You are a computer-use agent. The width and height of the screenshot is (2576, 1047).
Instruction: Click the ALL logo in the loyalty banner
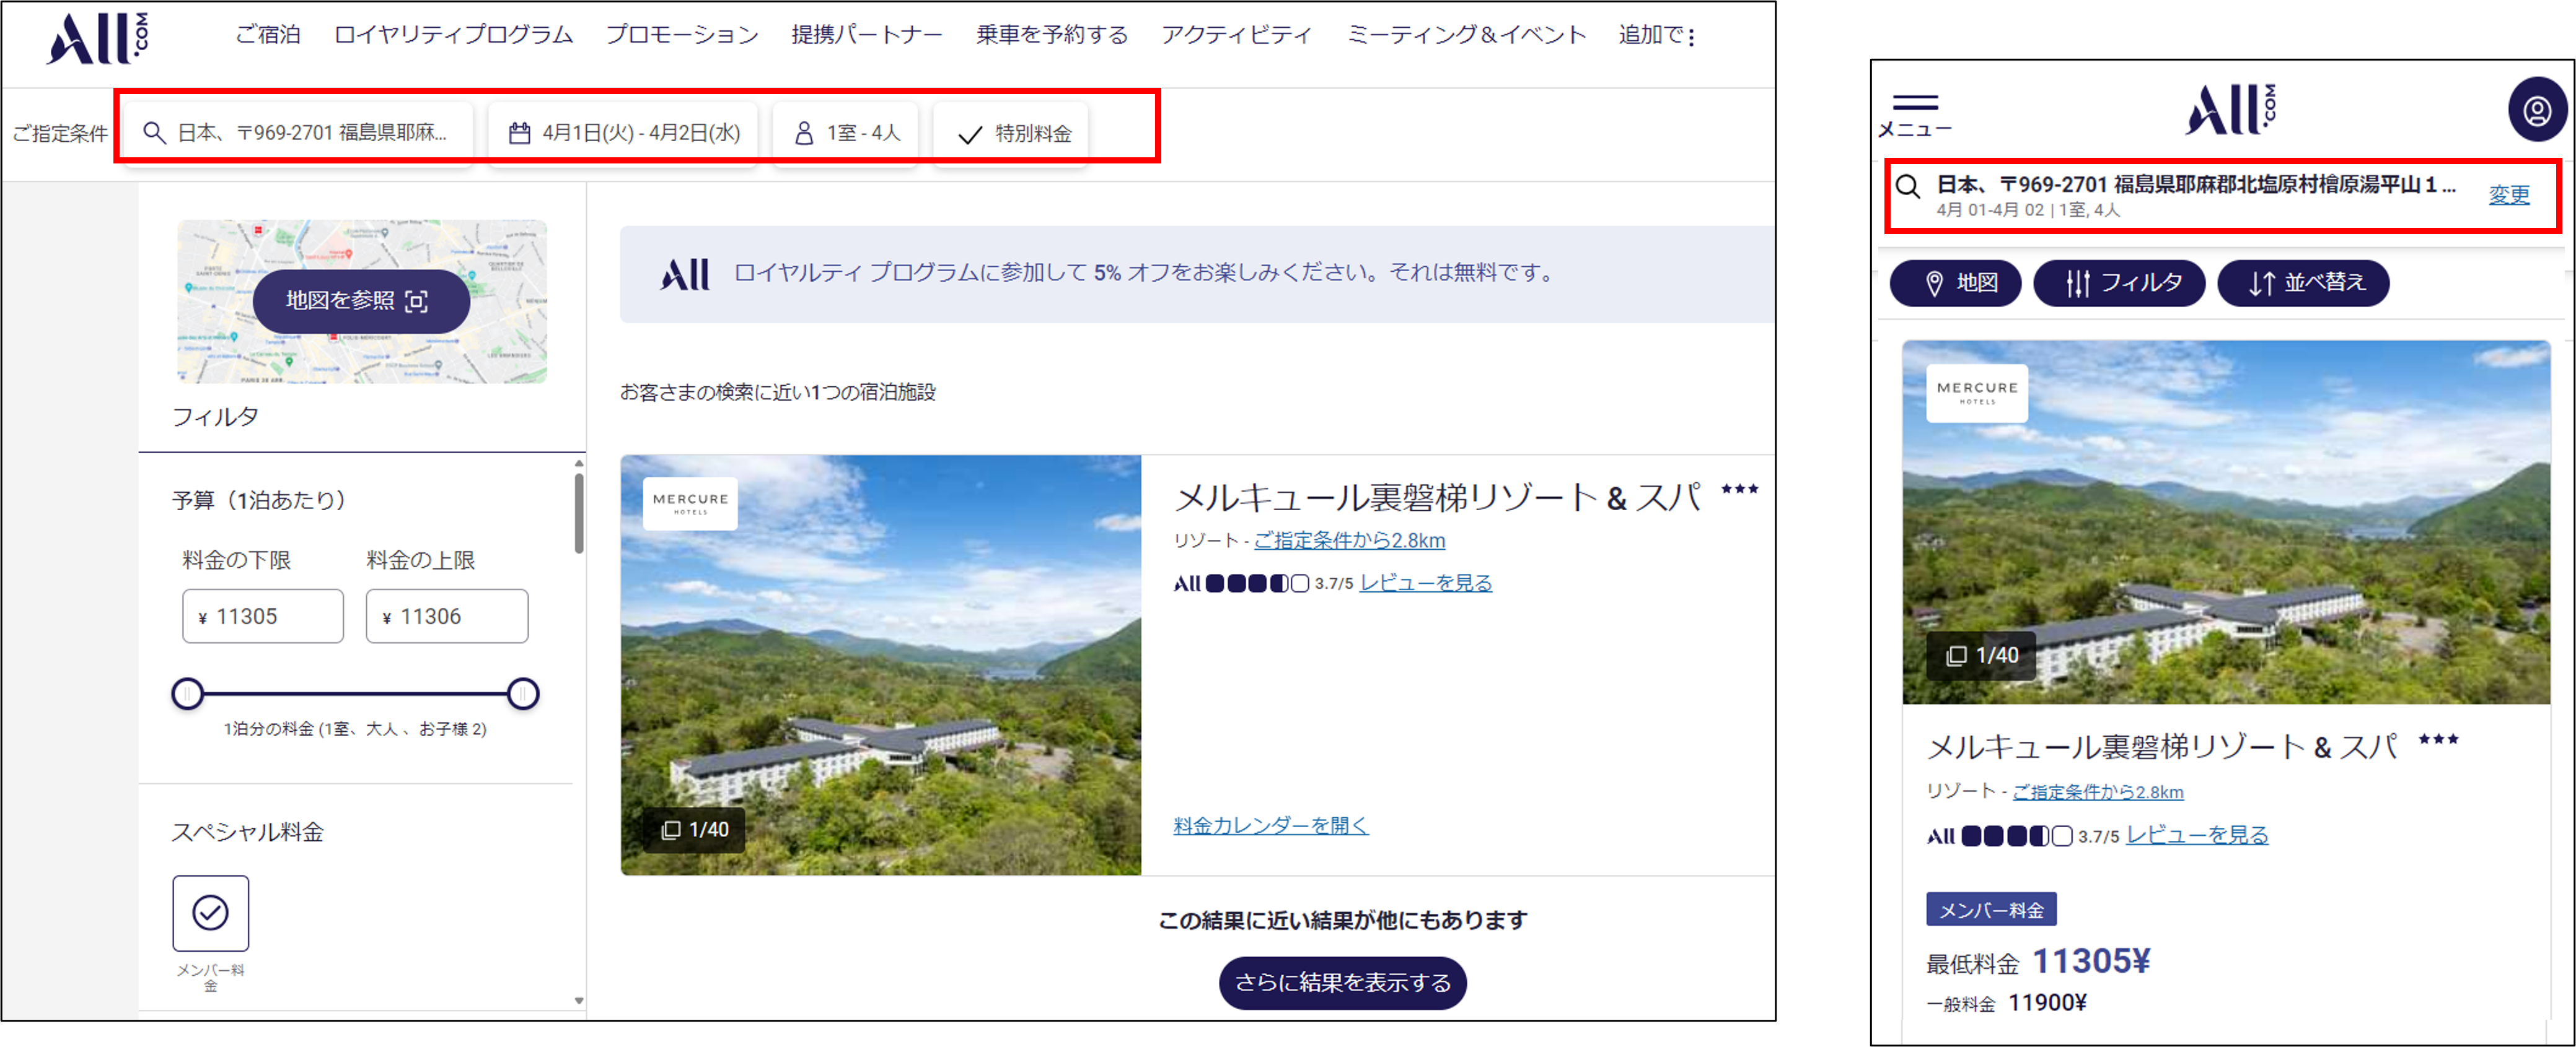[685, 274]
